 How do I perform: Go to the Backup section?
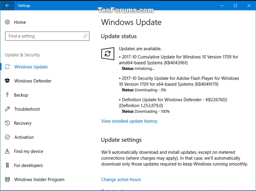[21, 95]
